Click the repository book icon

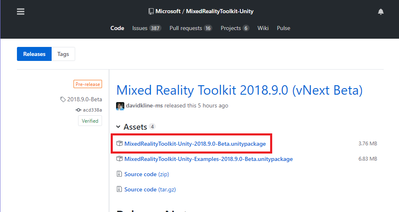click(x=151, y=12)
